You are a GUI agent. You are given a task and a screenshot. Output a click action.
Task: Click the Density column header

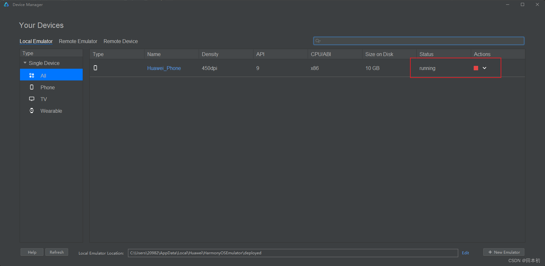(x=226, y=54)
